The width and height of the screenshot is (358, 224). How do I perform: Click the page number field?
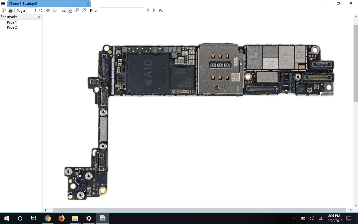pyautogui.click(x=32, y=10)
